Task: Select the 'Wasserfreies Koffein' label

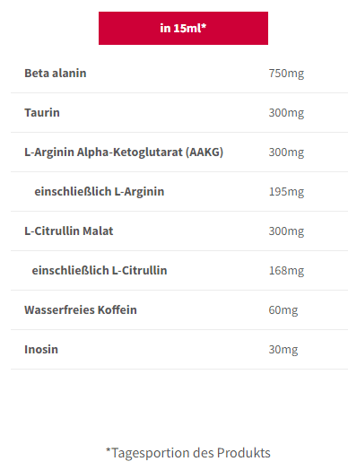Action: pyautogui.click(x=81, y=310)
